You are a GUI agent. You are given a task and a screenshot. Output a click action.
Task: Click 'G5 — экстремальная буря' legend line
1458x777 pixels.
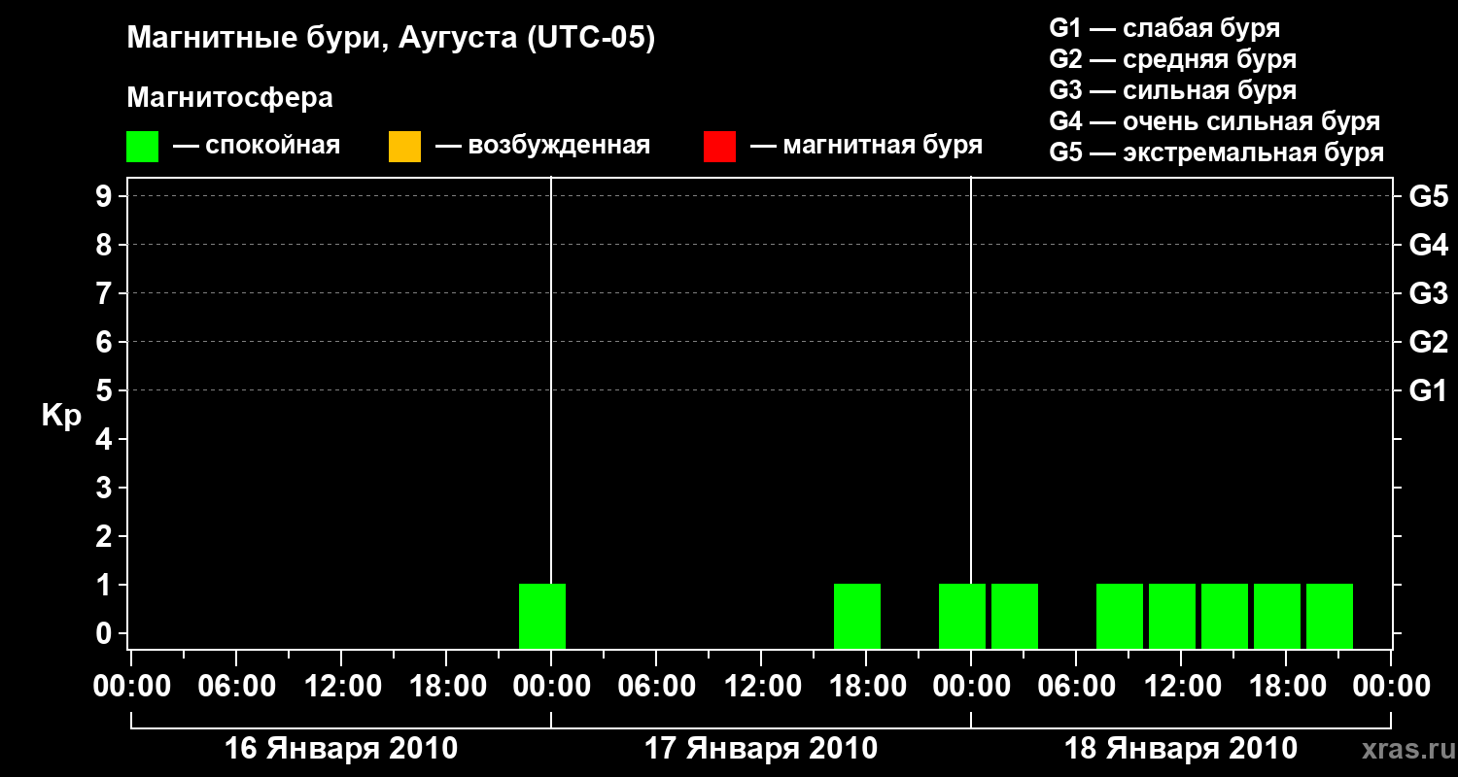point(1217,152)
